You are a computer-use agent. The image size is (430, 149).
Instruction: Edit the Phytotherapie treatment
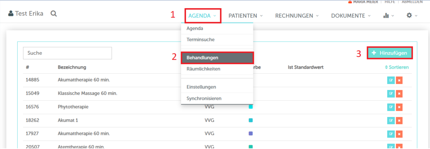click(x=391, y=107)
